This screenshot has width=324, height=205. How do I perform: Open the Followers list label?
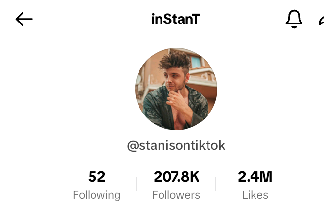(176, 195)
